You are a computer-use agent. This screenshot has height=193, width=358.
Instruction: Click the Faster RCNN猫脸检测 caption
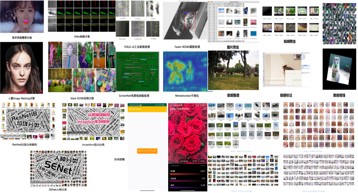point(187,47)
